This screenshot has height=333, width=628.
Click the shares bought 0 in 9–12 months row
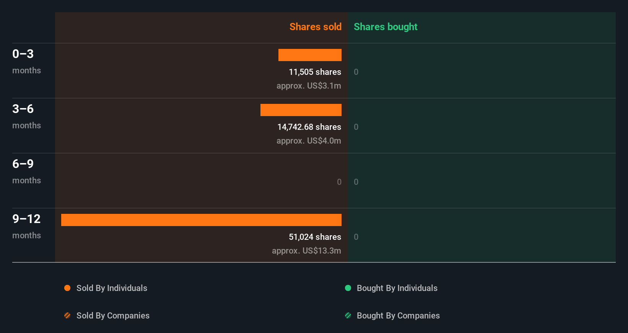tap(356, 237)
